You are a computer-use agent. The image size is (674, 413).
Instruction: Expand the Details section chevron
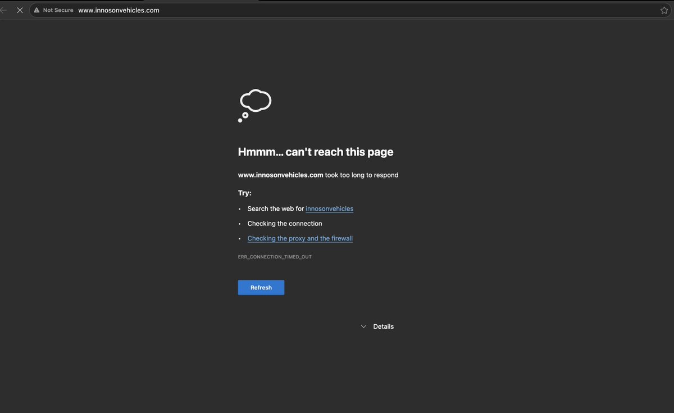[363, 326]
